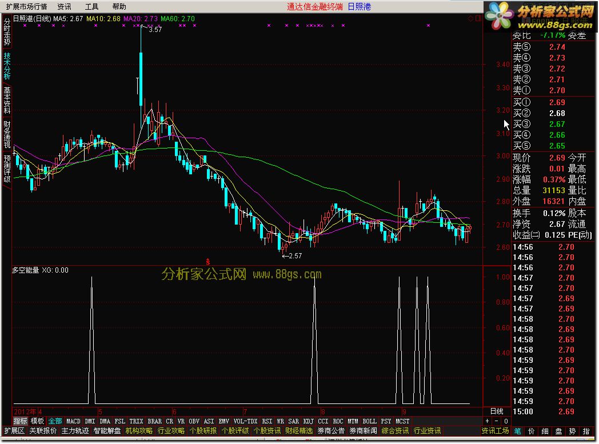Open the 券商公告 tab
The height and width of the screenshot is (444, 599).
[331, 431]
